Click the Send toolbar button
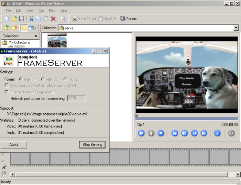The image size is (241, 185). [x=105, y=19]
